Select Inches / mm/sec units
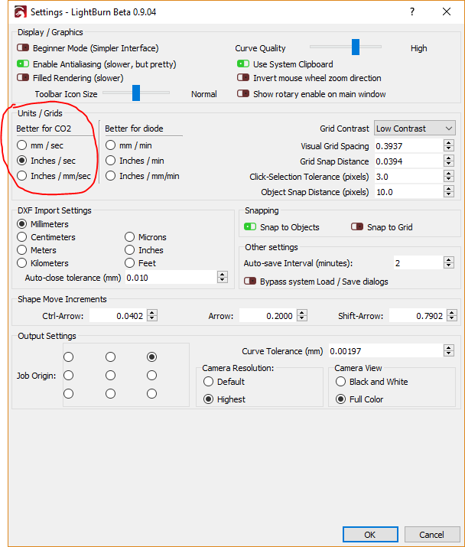 (22, 175)
